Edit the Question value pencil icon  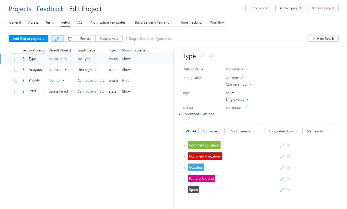tap(282, 168)
